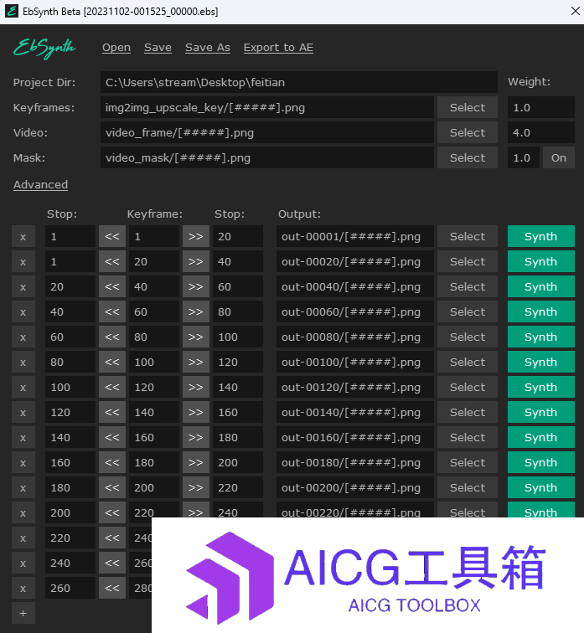Viewport: 584px width, 633px height.
Task: Select Keyframes path via Select button
Action: tap(468, 108)
